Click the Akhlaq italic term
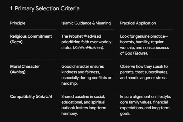The height and width of the screenshot is (122, 183). point(18,72)
